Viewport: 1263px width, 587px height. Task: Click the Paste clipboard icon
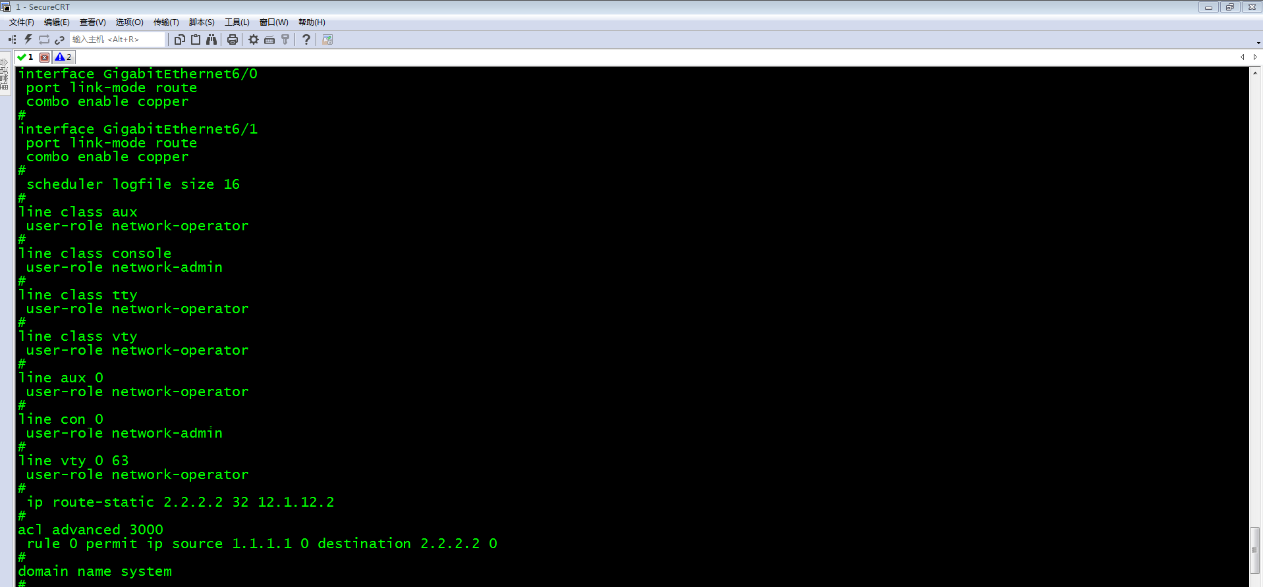[x=196, y=39]
